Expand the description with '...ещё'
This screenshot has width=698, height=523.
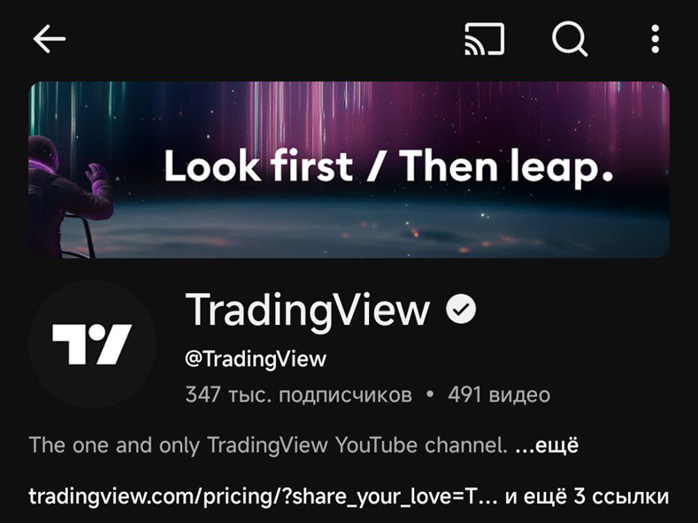click(547, 445)
